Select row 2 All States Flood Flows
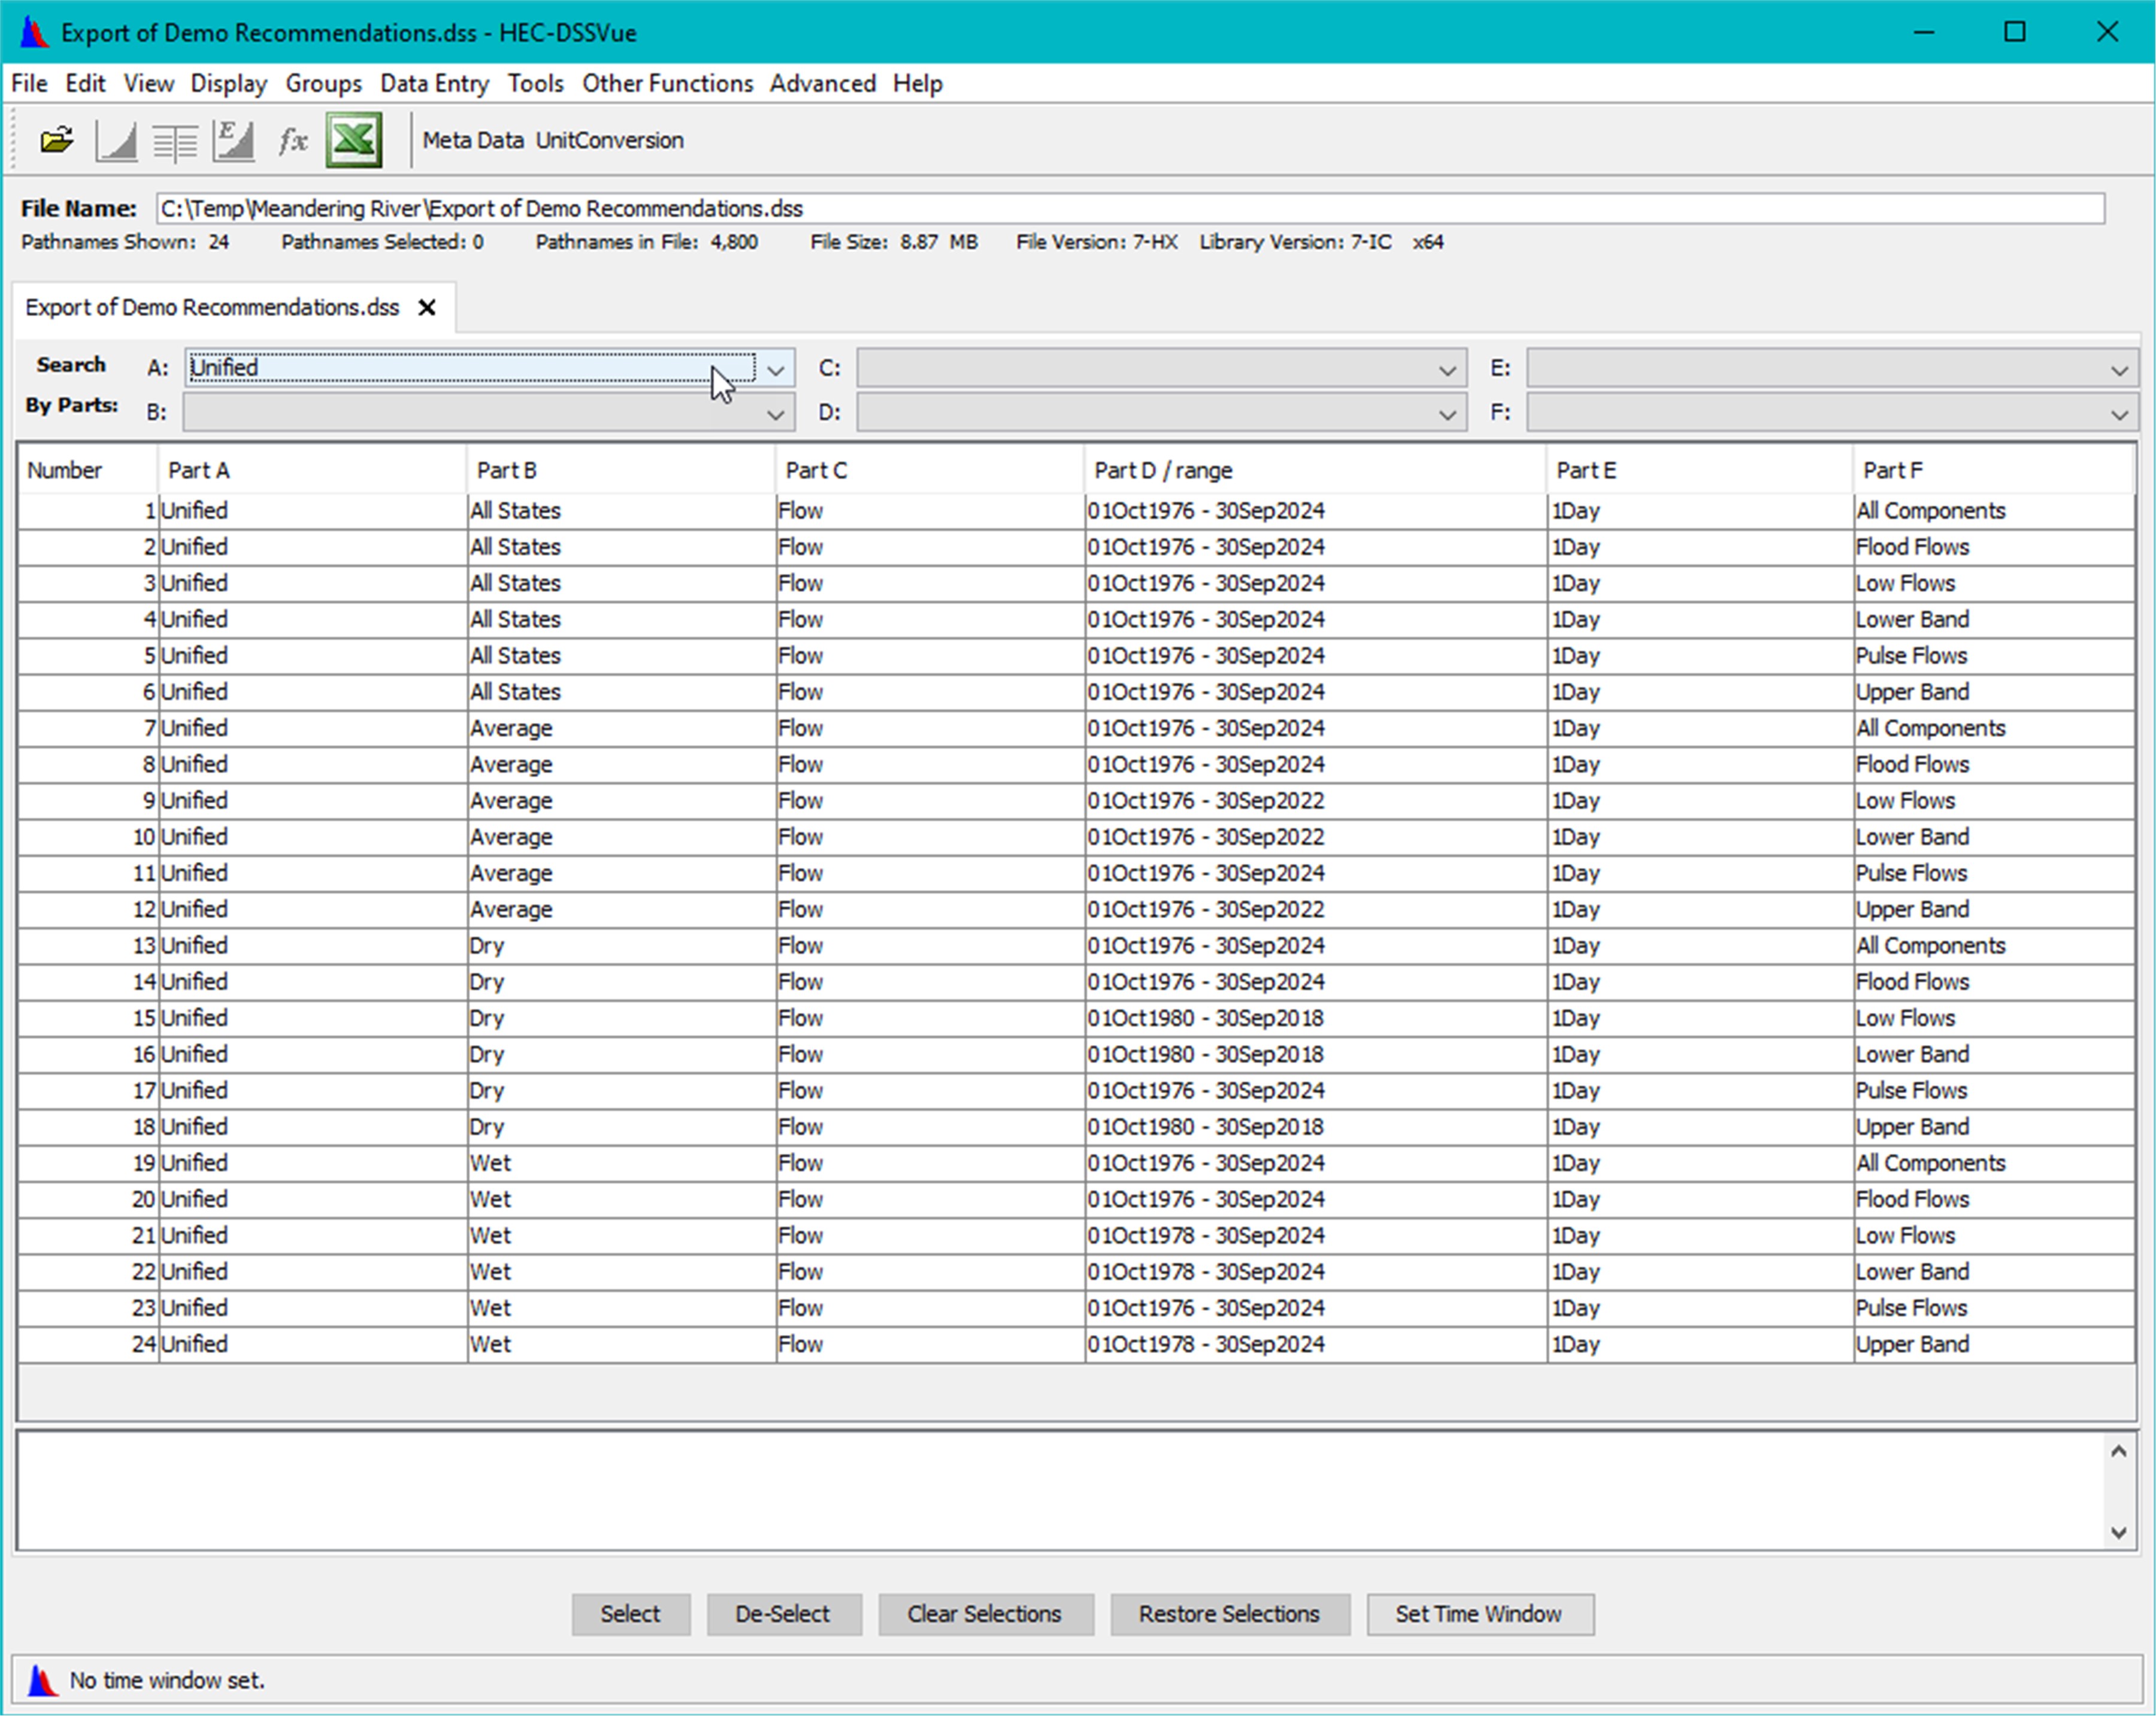 click(1076, 547)
